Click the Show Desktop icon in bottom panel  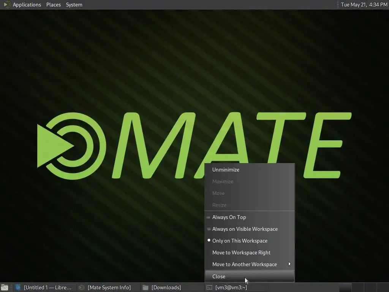(5, 287)
